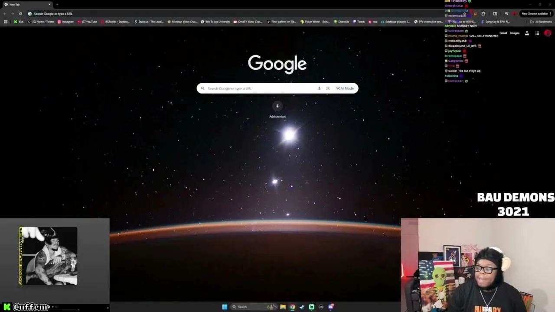Image resolution: width=555 pixels, height=312 pixels.
Task: Open File Explorer from the taskbar
Action: (x=283, y=307)
